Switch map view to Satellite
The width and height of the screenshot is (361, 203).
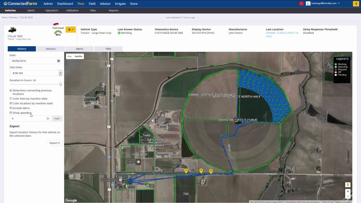pyautogui.click(x=78, y=56)
